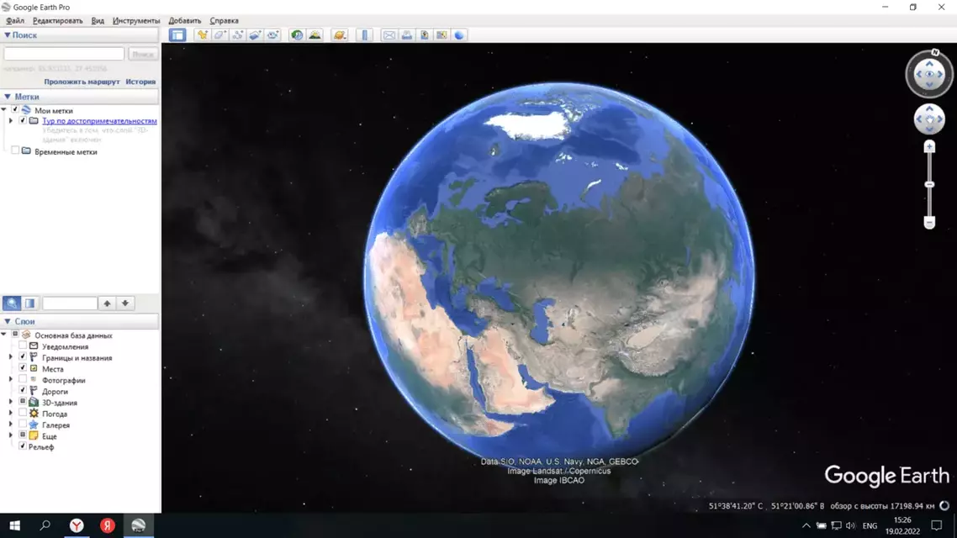Show sunlight across the landscape icon
Image resolution: width=957 pixels, height=538 pixels.
(315, 34)
